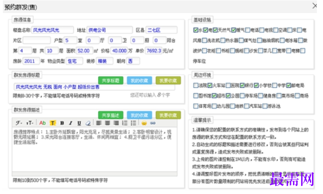Viewport: 323px width, 194px height.
Task: Click the 楼盘名称 input field
Action: [52, 30]
